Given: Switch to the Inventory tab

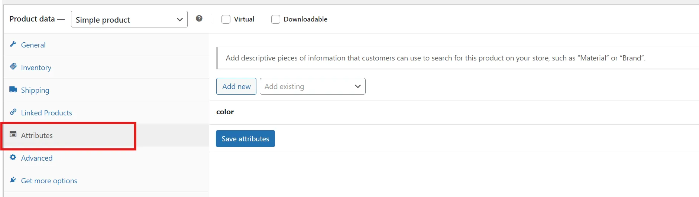Looking at the screenshot, I should (36, 68).
